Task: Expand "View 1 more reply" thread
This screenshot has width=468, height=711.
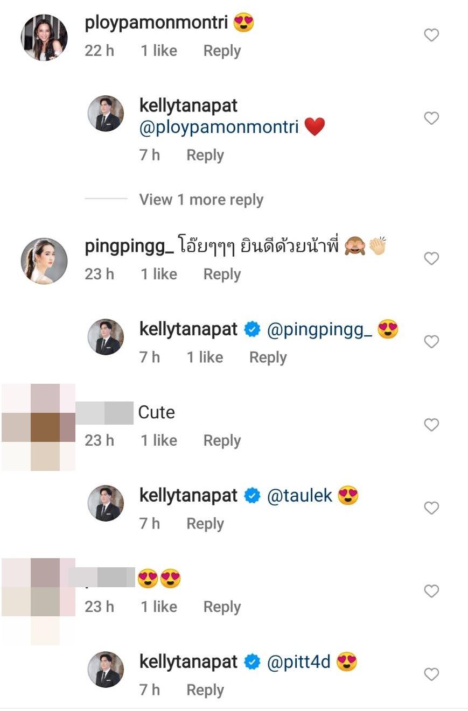Action: (201, 200)
